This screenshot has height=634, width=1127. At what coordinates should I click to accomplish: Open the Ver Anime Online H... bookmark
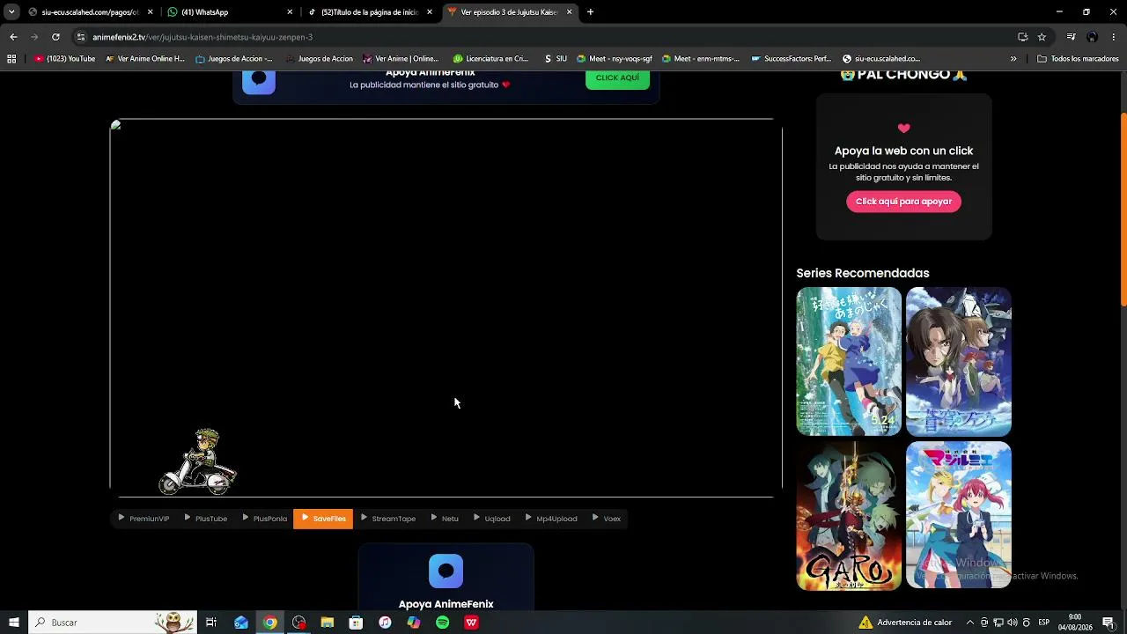(145, 59)
